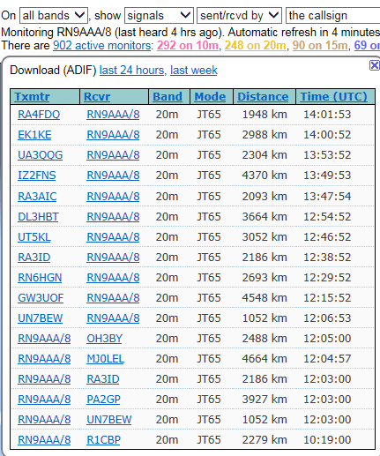Sort table by Rcvr column
This screenshot has width=380, height=456.
pos(97,97)
